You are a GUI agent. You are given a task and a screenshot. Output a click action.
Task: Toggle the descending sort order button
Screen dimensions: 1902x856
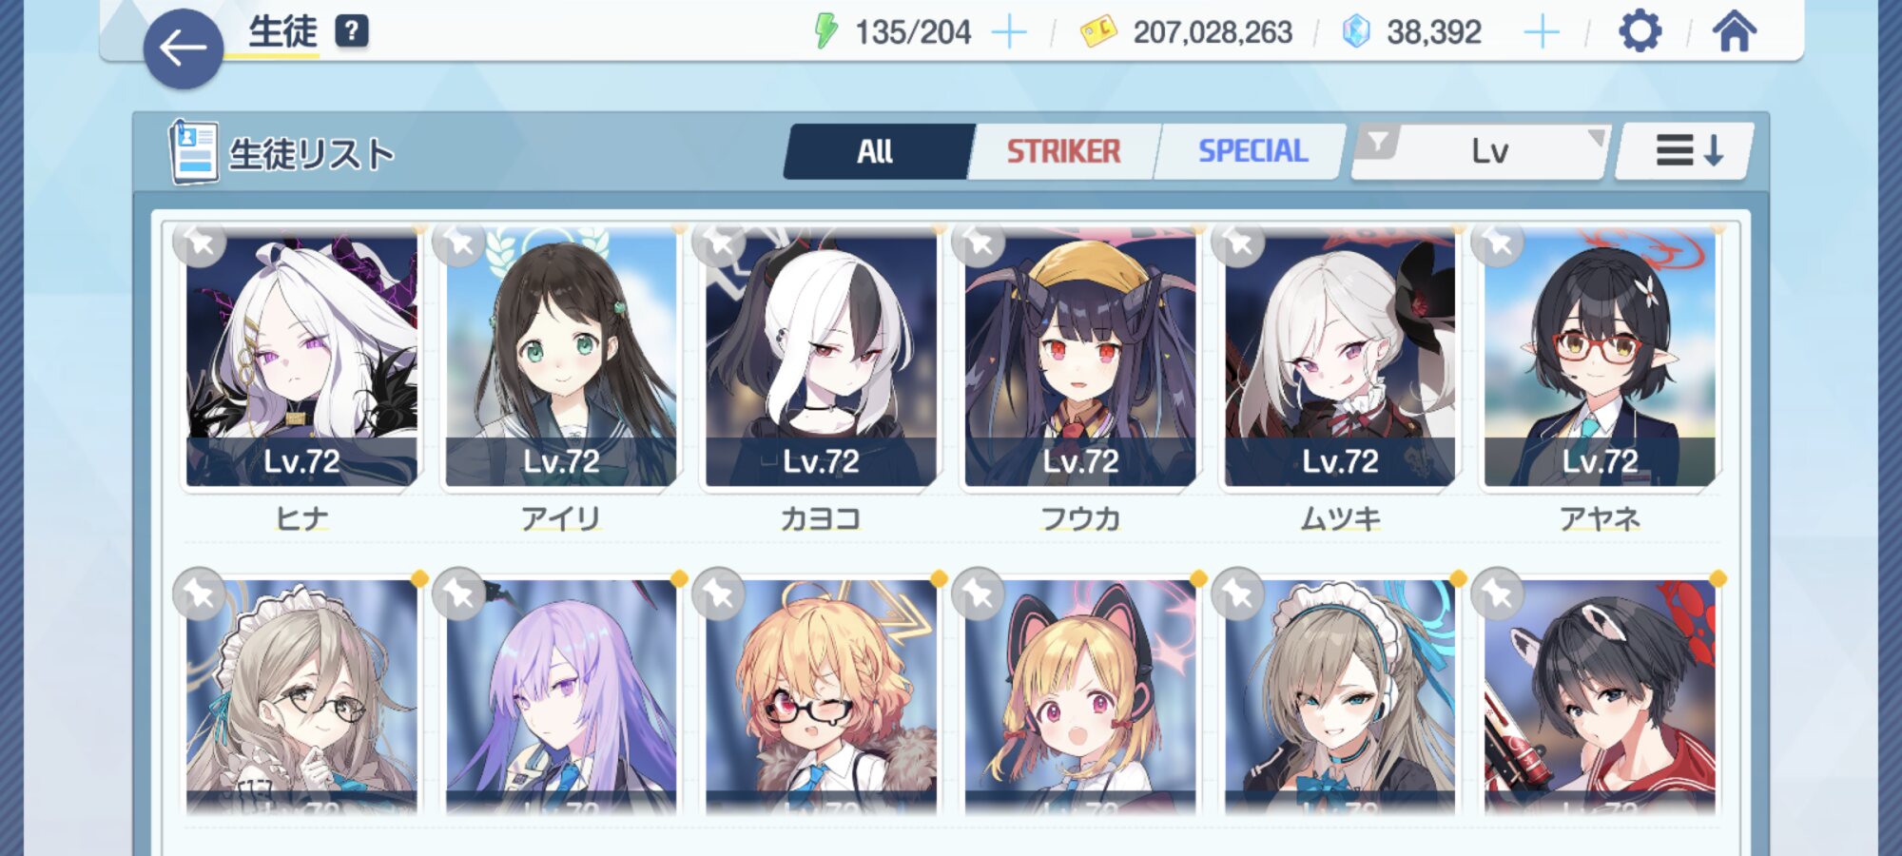tap(1685, 150)
